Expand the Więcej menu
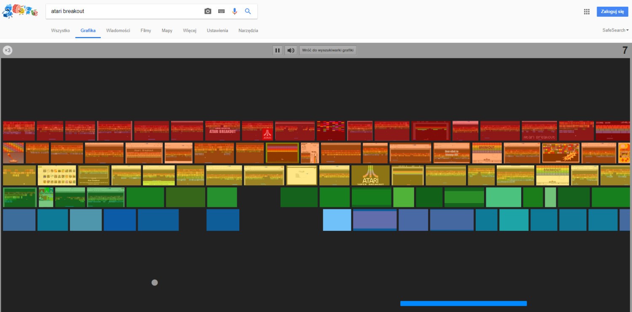Viewport: 632px width, 312px height. (190, 31)
